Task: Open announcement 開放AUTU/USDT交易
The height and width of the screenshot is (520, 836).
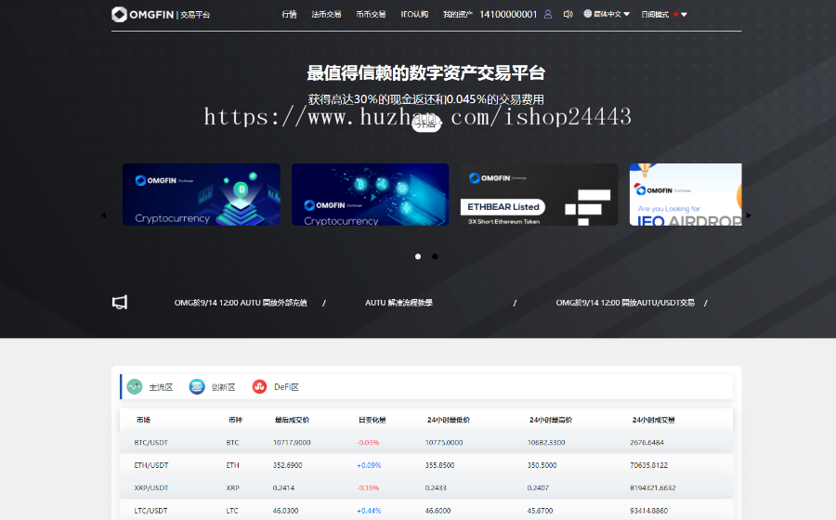Action: (625, 303)
